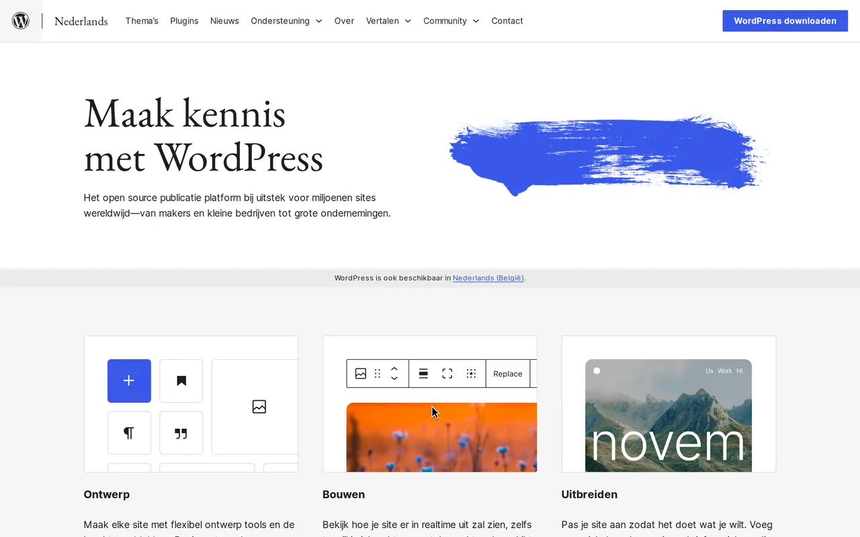
Task: Click the align icon in the block toolbar
Action: click(423, 374)
